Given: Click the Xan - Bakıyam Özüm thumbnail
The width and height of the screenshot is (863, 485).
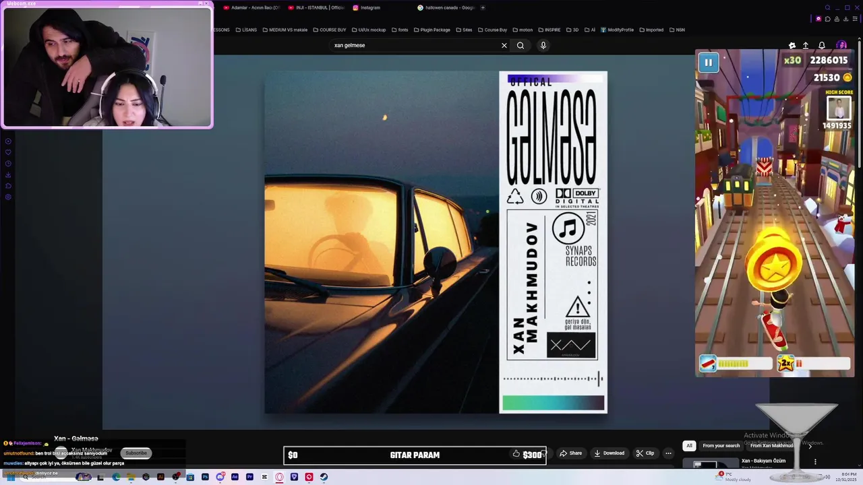Looking at the screenshot, I should pos(711,463).
